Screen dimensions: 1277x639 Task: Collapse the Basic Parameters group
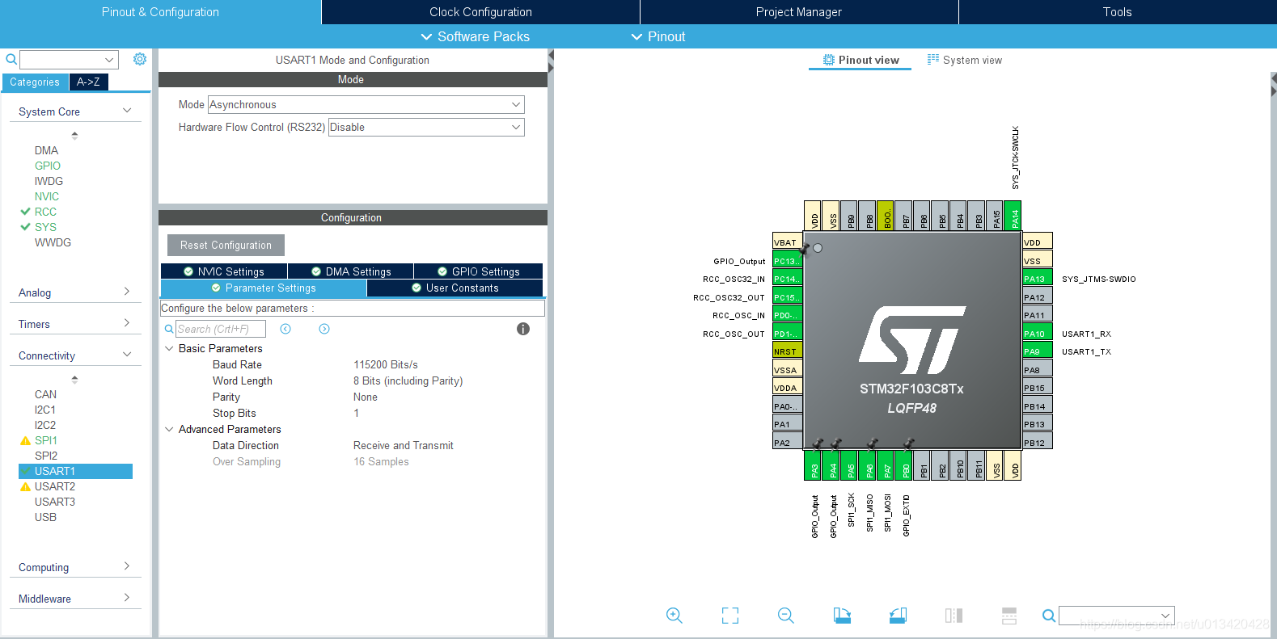point(169,348)
